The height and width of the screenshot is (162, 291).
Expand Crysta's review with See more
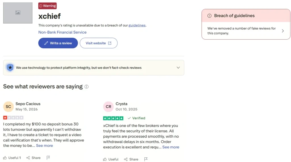pyautogui.click(x=171, y=147)
